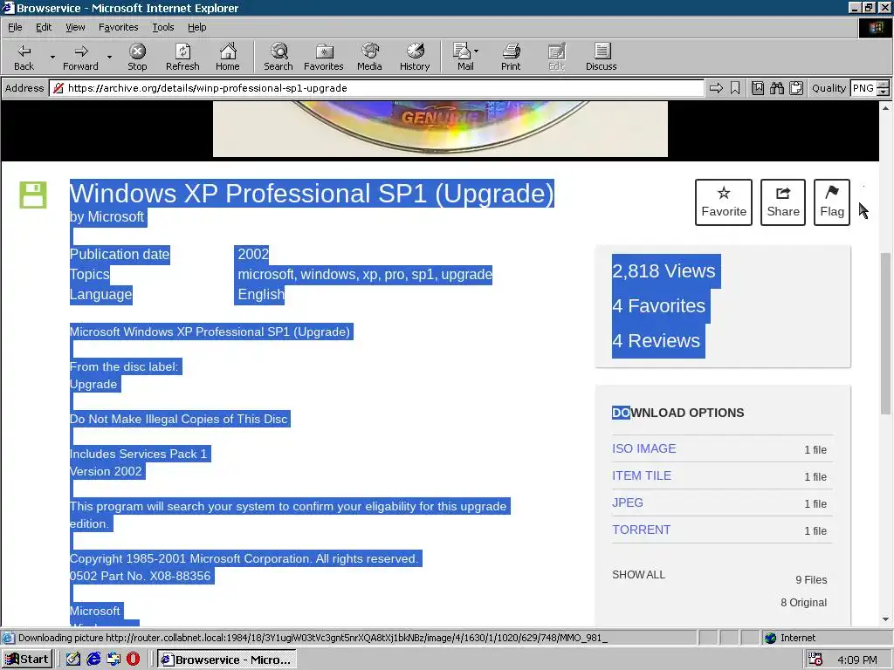Screen dimensions: 894x670
Task: Click the system tray scheduler icon
Action: [x=816, y=660]
